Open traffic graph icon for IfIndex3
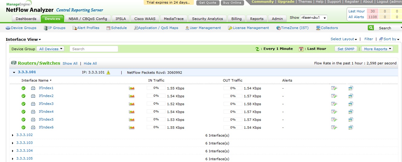Viewport: 402px width, 162px height. click(x=132, y=104)
